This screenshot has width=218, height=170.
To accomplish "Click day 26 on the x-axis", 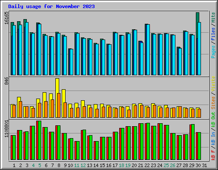I will click(x=172, y=165).
